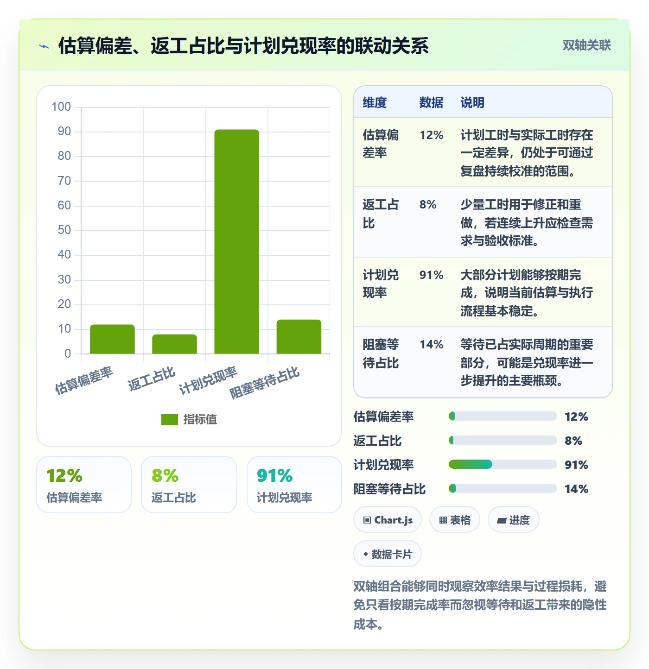Image resolution: width=649 pixels, height=669 pixels.
Task: Click the 8% 返工占比 stat card
Action: pos(189,485)
